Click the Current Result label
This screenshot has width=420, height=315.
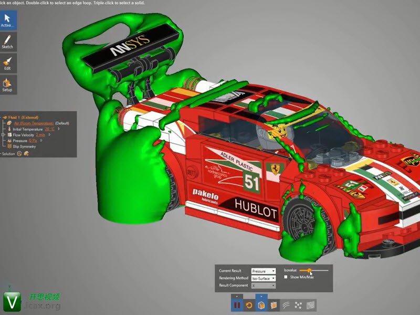coord(230,271)
